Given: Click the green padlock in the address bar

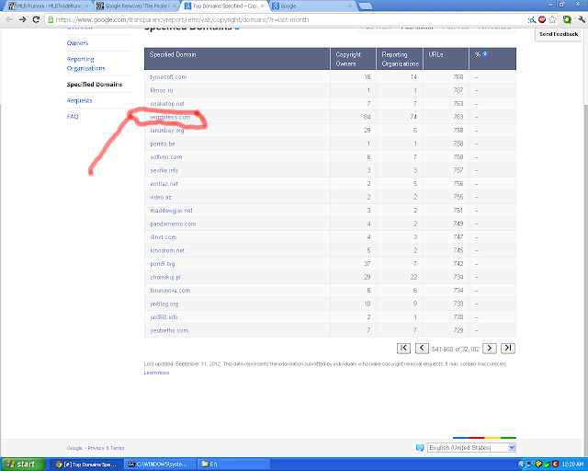Looking at the screenshot, I should (51, 19).
